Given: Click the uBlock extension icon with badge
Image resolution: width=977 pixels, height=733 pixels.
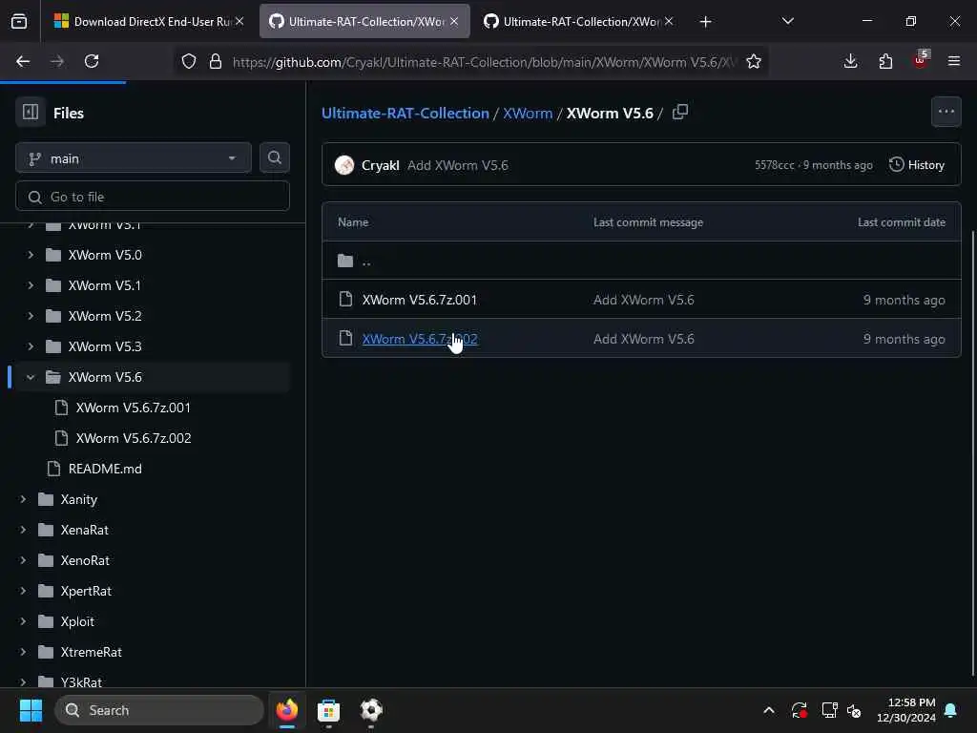Looking at the screenshot, I should click(x=921, y=60).
